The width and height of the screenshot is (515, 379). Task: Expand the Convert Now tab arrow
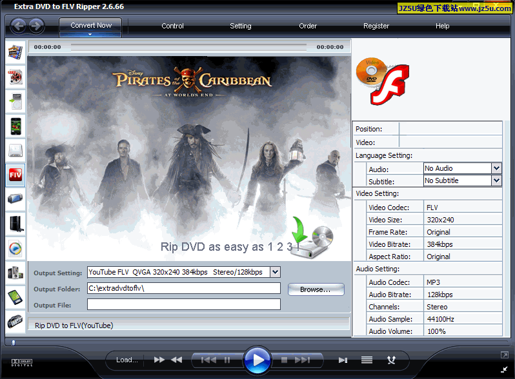click(x=90, y=34)
